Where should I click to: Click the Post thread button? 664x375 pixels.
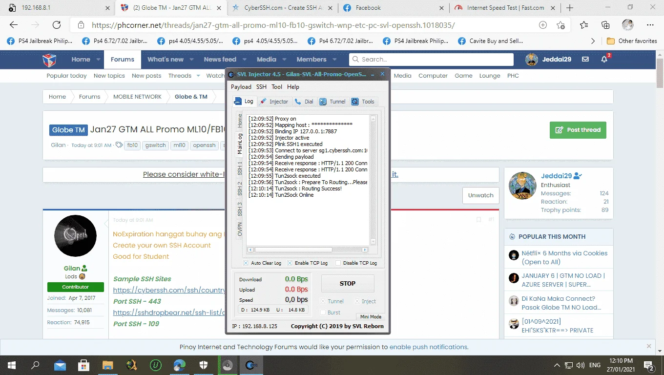[x=578, y=130]
